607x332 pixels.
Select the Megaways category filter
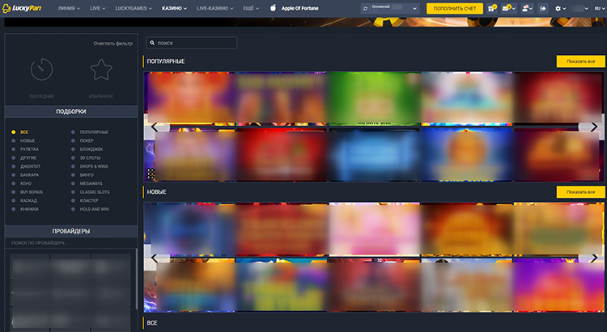(91, 183)
